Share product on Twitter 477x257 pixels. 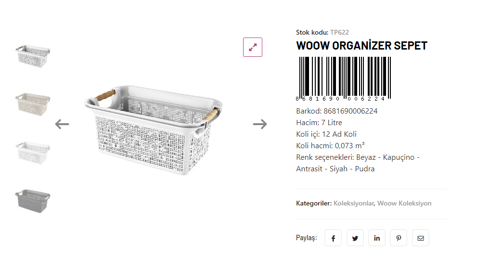(x=355, y=238)
